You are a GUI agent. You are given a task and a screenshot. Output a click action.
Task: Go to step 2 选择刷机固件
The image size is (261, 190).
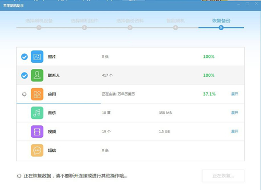[x=85, y=21]
